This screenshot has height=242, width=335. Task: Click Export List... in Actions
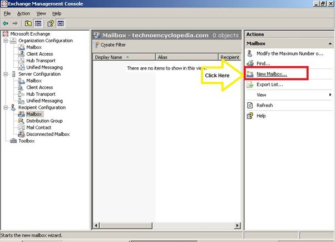270,85
